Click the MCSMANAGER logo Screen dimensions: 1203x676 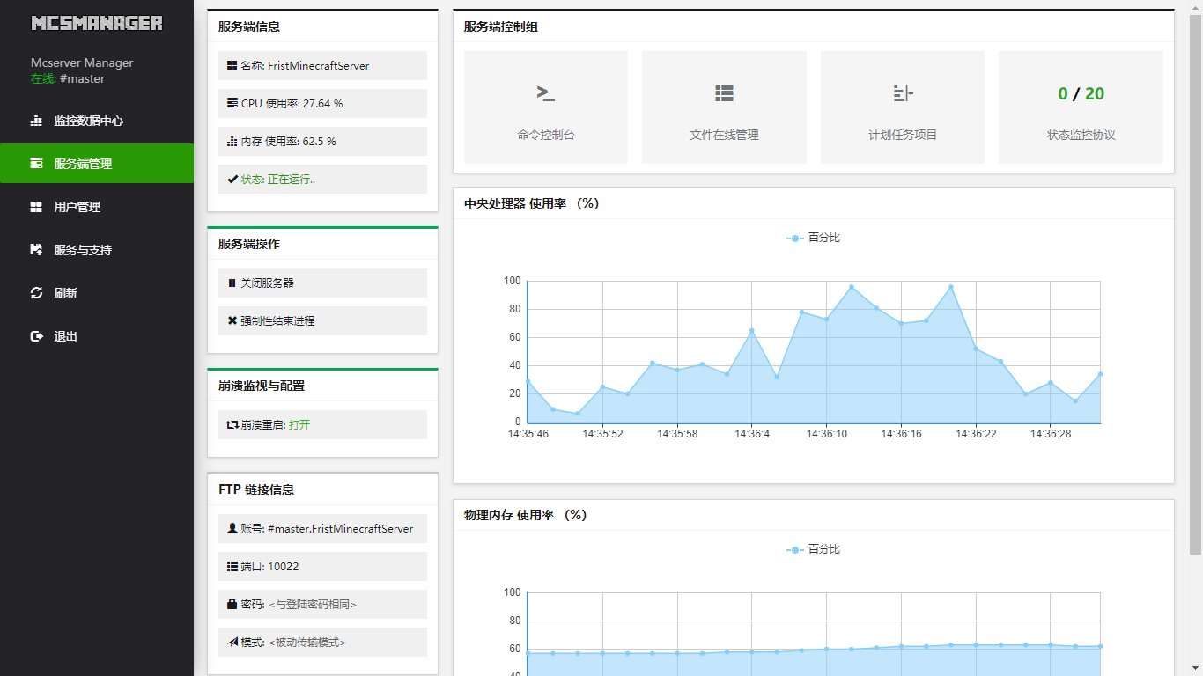click(x=97, y=24)
